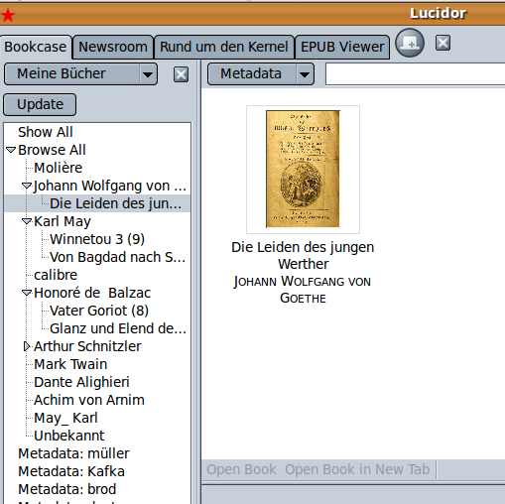This screenshot has height=504, width=505.
Task: Click into the search text field
Action: 415,74
